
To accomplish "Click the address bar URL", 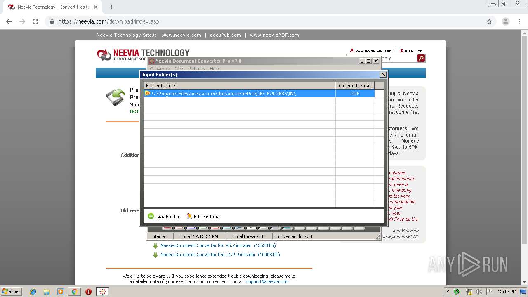I will (x=108, y=21).
